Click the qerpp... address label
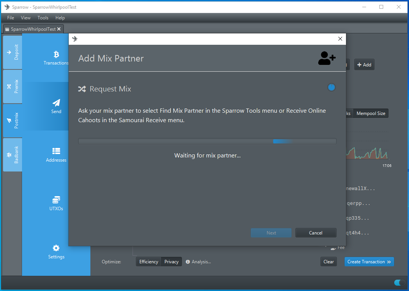This screenshot has height=291, width=409. [358, 203]
